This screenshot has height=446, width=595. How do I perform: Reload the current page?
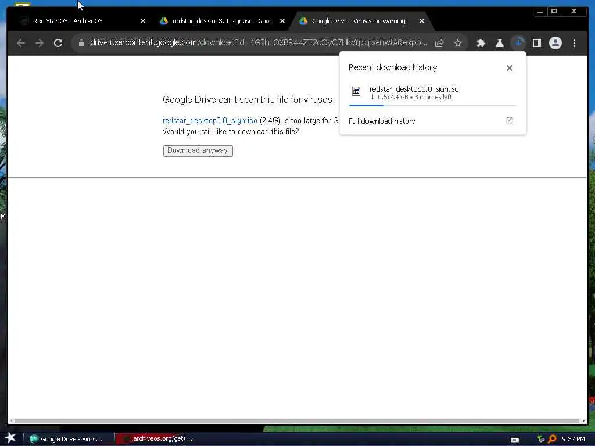coord(58,43)
